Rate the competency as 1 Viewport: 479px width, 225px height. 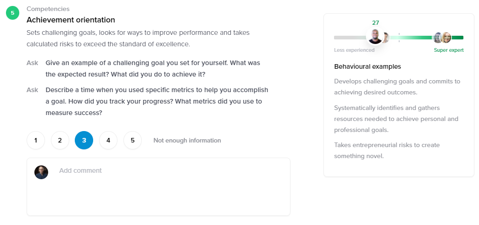[x=36, y=140]
